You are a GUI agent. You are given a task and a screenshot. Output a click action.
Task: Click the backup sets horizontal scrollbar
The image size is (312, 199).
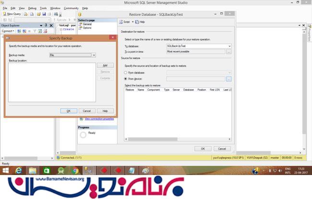point(153,139)
